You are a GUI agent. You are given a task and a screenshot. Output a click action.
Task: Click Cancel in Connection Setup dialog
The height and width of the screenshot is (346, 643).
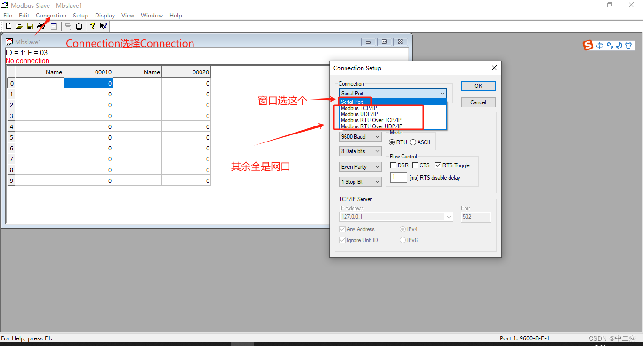pyautogui.click(x=478, y=102)
